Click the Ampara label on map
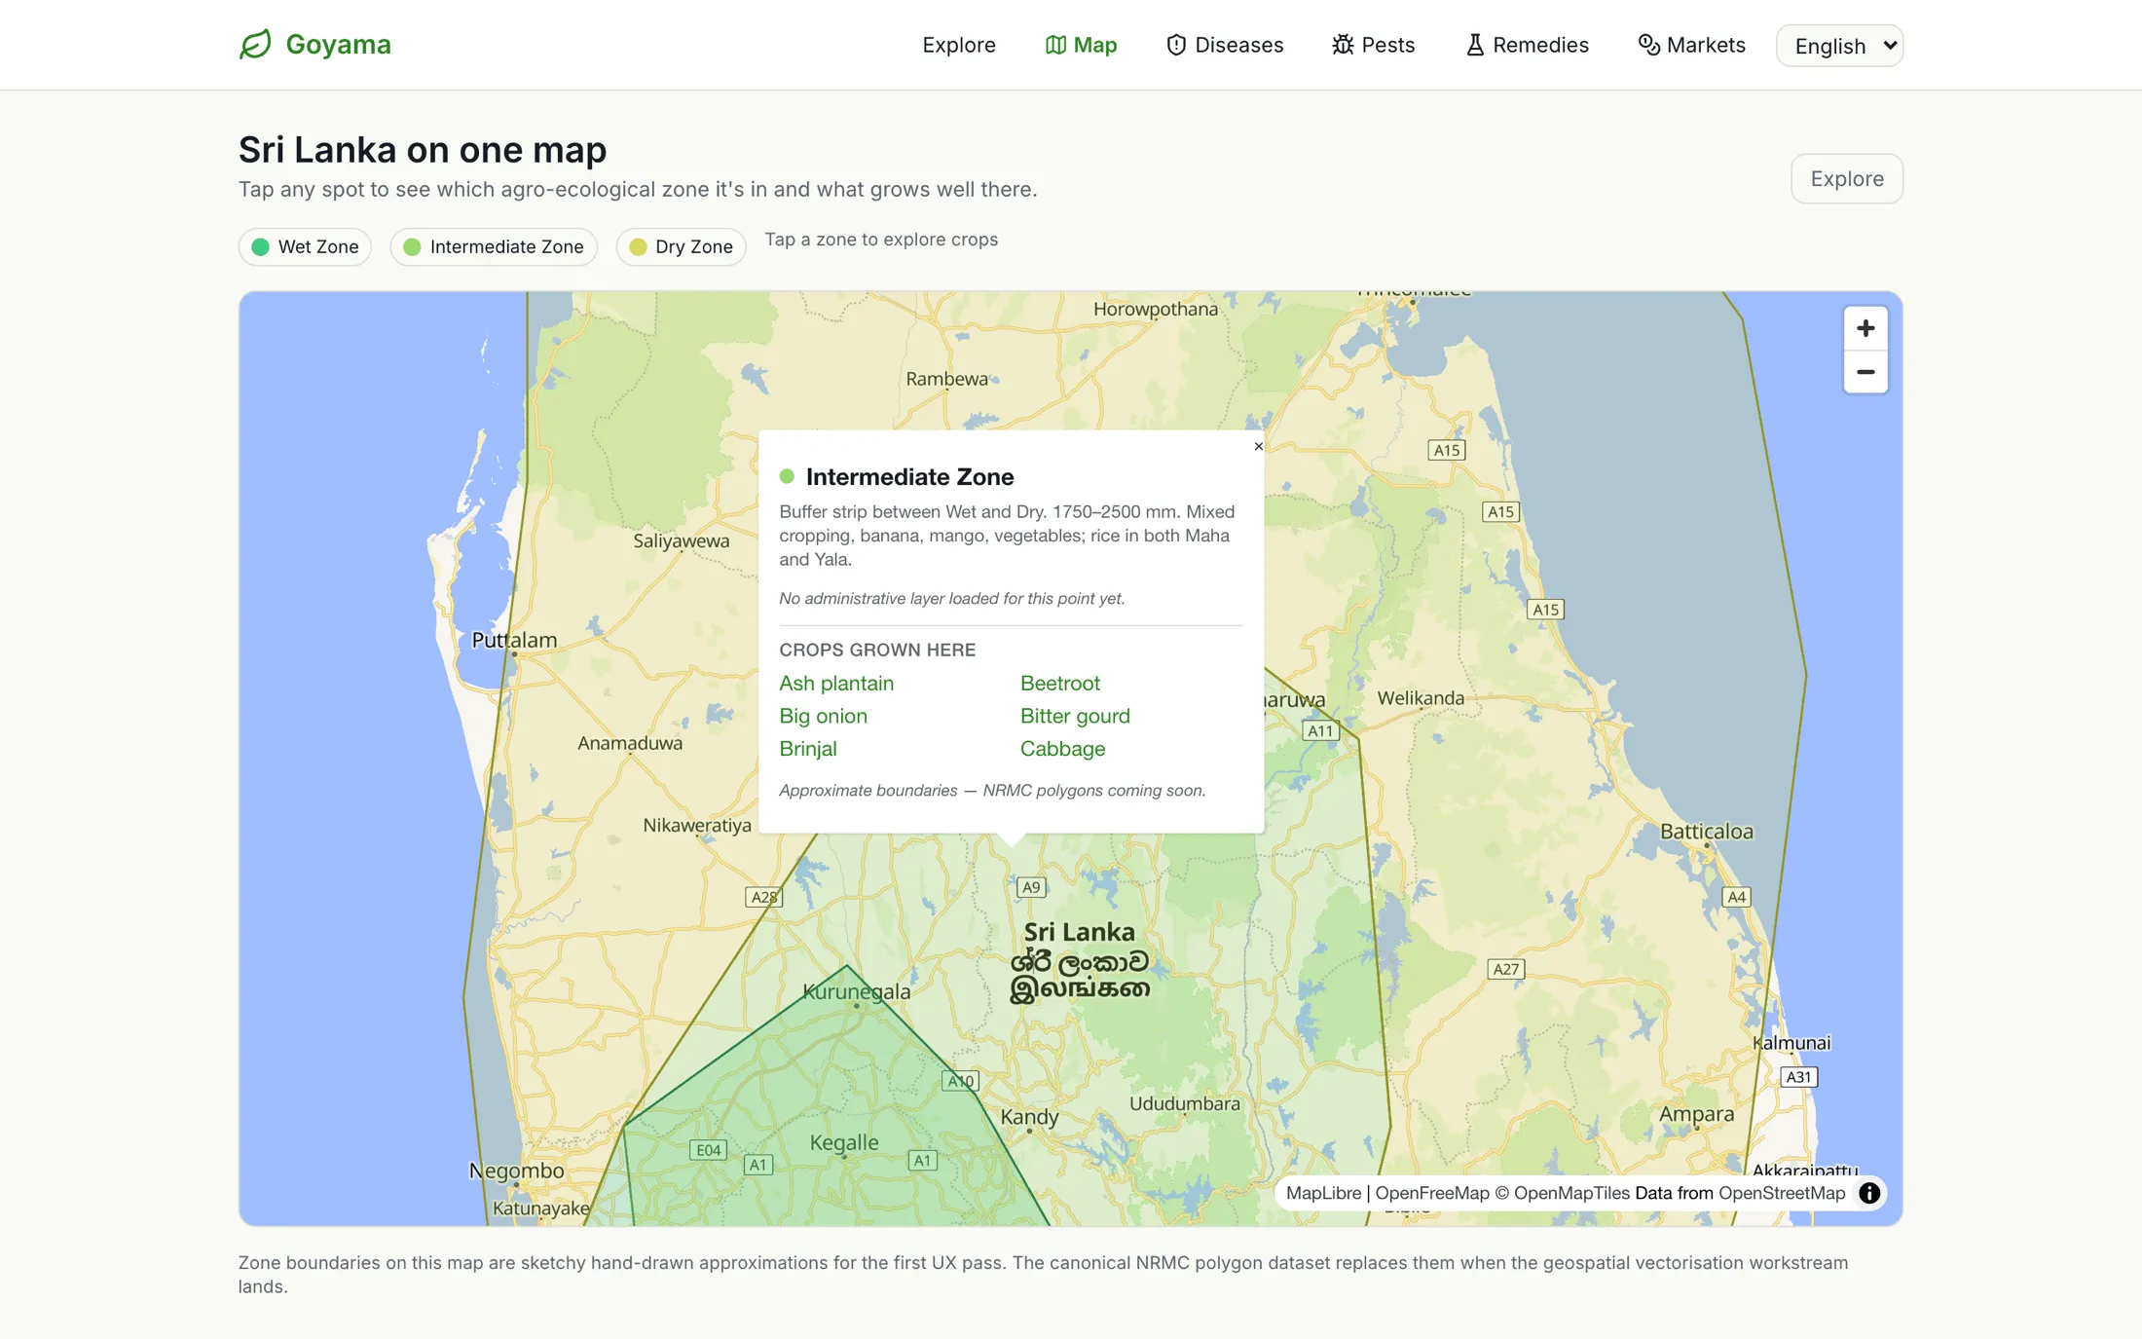Screen dimensions: 2142x1339 [1697, 1114]
